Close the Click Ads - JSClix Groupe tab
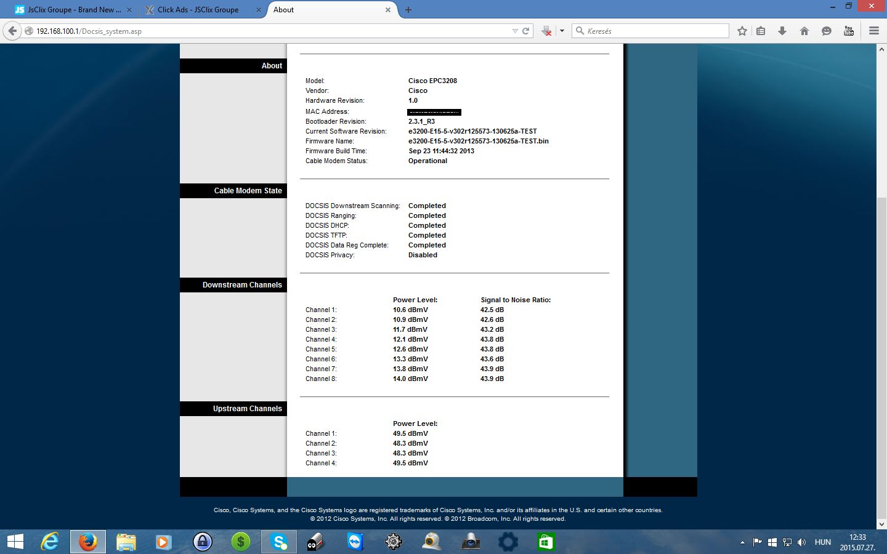Screen dimensions: 887x554 click(259, 10)
